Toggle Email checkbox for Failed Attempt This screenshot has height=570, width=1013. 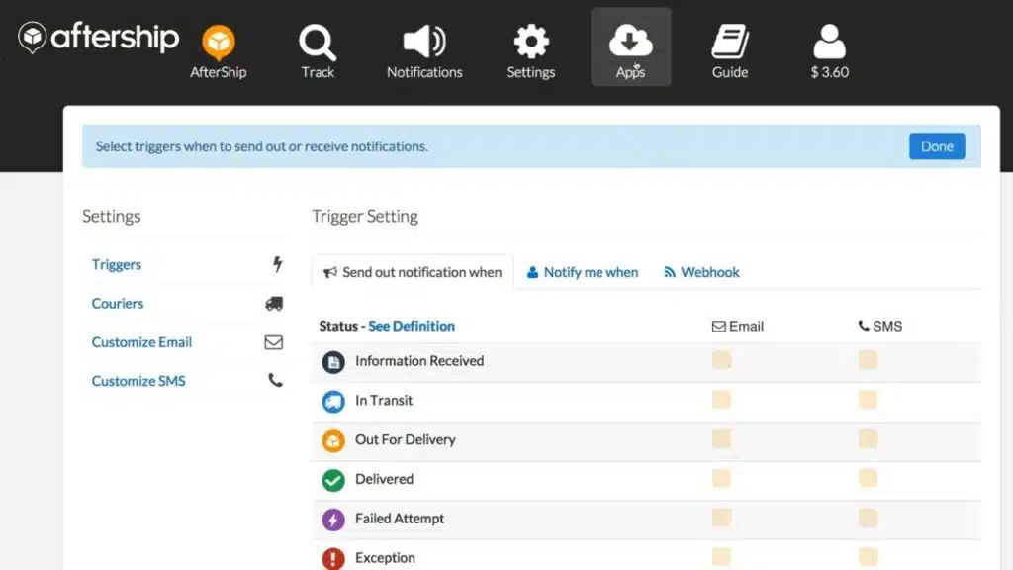click(721, 518)
